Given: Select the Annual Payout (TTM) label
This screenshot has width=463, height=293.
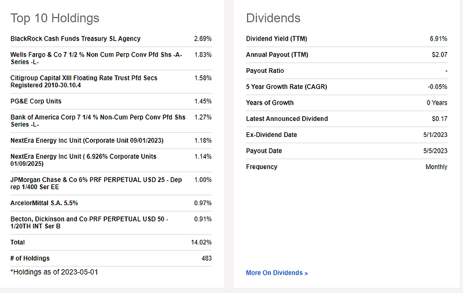Looking at the screenshot, I should click(x=277, y=55).
